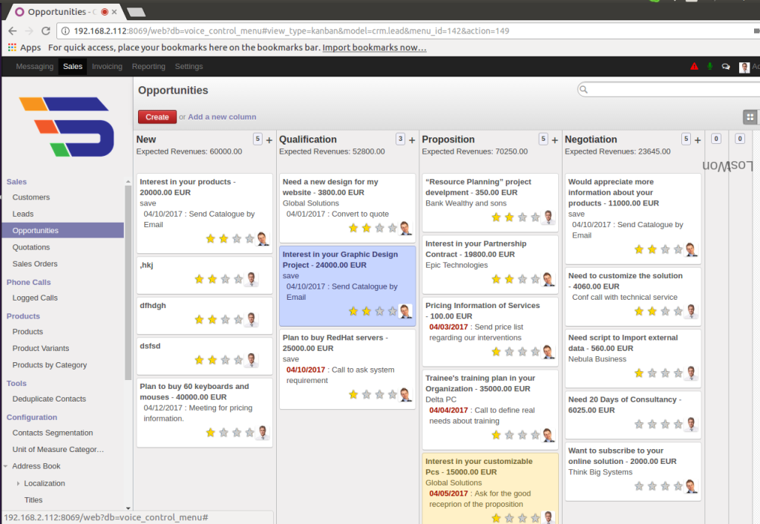The height and width of the screenshot is (524, 760).
Task: Add opportunity with plus icon in Negotiation column
Action: point(698,140)
